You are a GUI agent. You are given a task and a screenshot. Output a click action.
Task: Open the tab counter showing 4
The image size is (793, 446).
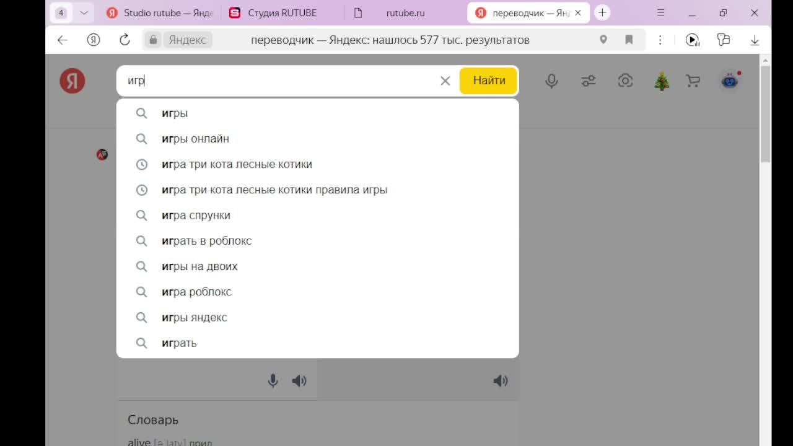click(x=61, y=13)
